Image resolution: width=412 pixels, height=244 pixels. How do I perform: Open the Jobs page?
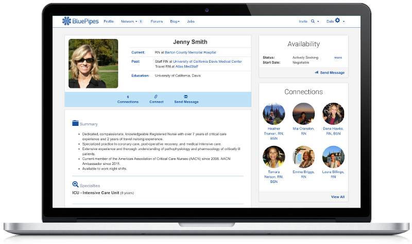point(191,22)
